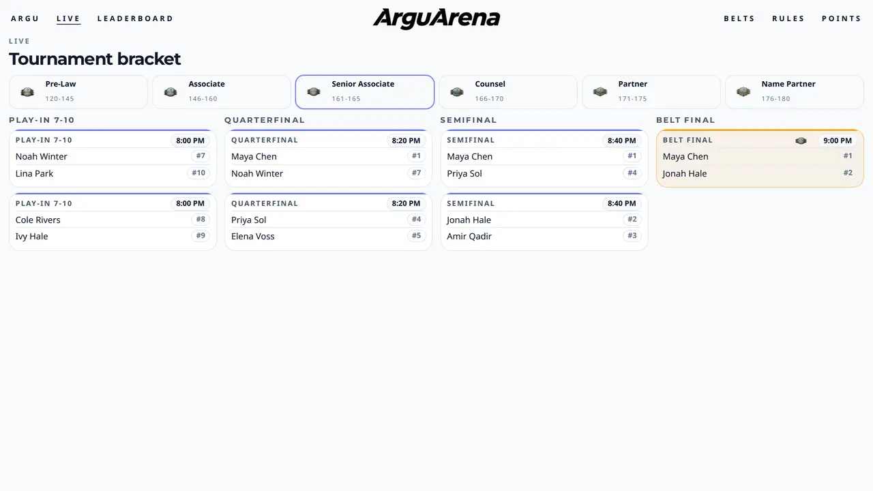Click Maya Chen in the Belt Final

coord(685,156)
